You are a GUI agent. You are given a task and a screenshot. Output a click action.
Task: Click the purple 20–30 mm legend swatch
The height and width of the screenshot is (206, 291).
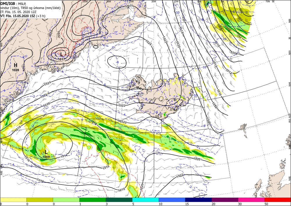(225, 200)
